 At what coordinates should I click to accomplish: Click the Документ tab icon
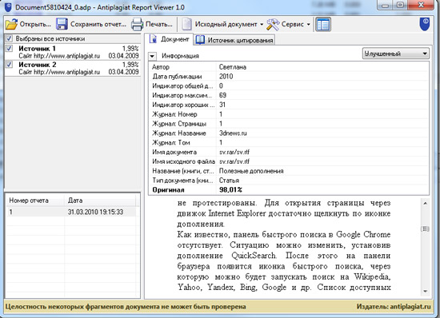154,39
